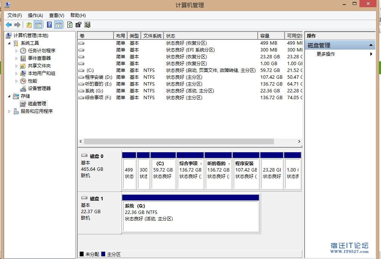Select the 程序安装 107.42 GB partition block
Image resolution: width=381 pixels, height=259 pixels.
246,171
